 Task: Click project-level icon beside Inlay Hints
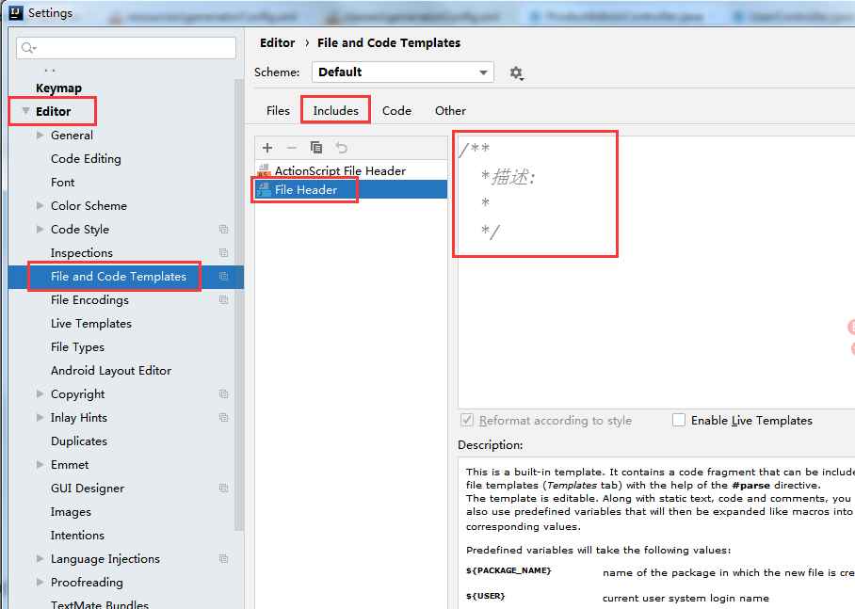[x=223, y=418]
